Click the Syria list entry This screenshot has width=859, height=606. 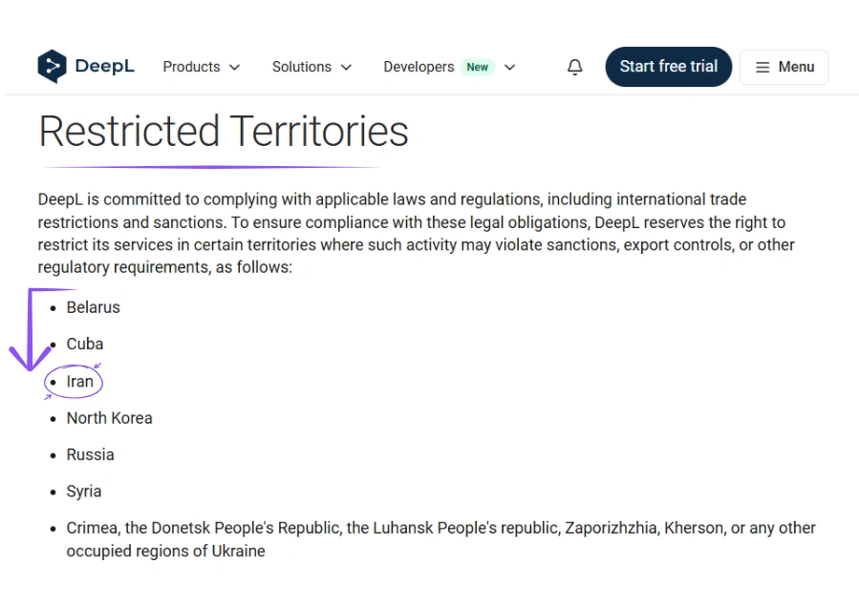(84, 491)
